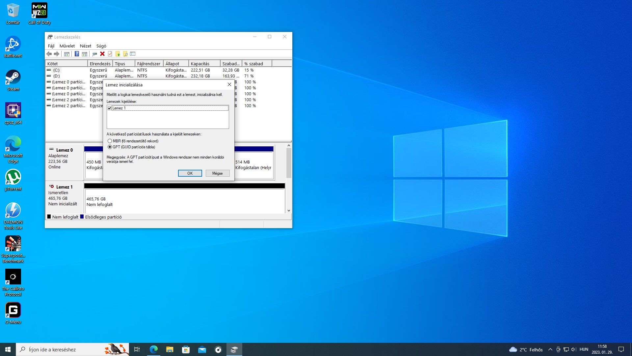Click the checklist settings toolbar icon
Image resolution: width=632 pixels, height=356 pixels.
(133, 54)
